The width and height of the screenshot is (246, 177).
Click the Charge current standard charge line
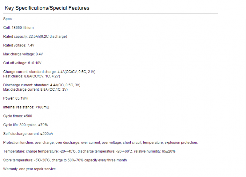[49, 72]
